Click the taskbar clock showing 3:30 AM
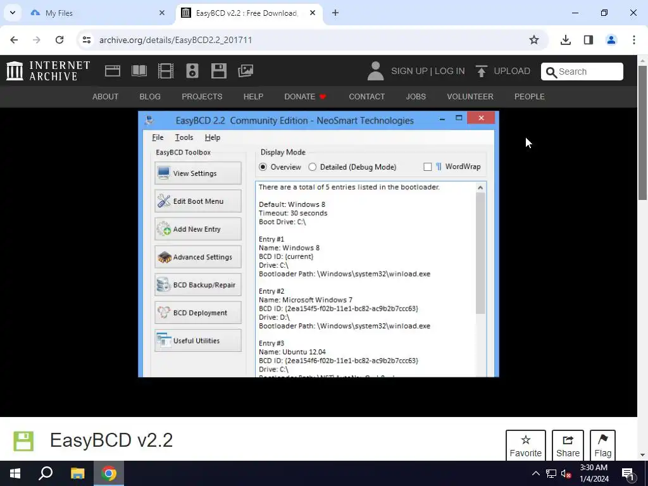The image size is (648, 486). click(594, 473)
